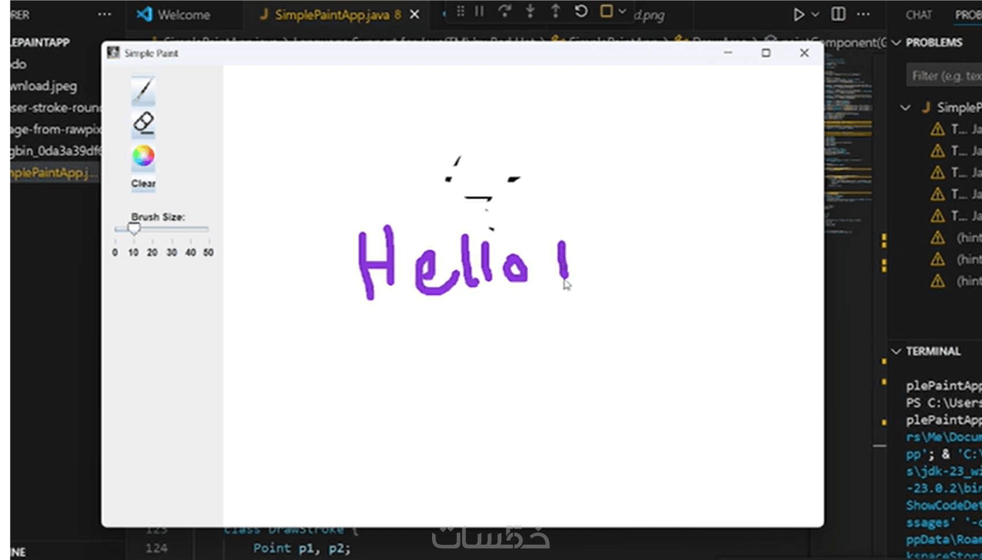Click the first (hint) problem entry

coord(956,238)
